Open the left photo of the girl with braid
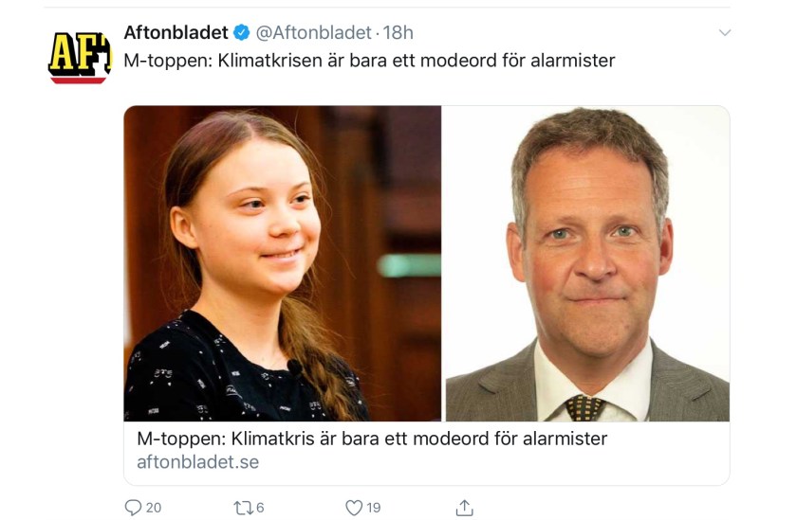Viewport: 797px width, 520px height. pos(283,263)
